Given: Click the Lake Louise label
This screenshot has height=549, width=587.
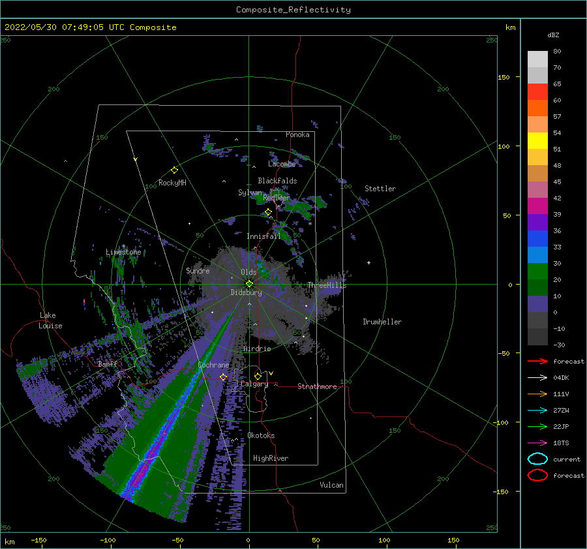Looking at the screenshot, I should pyautogui.click(x=51, y=321).
